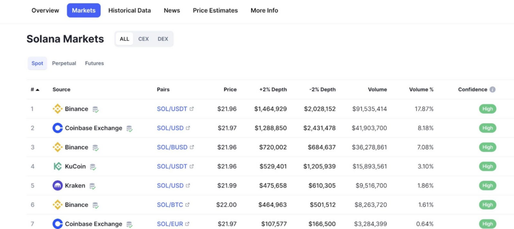Sort by the Volume % column header
514x229 pixels.
(421, 89)
